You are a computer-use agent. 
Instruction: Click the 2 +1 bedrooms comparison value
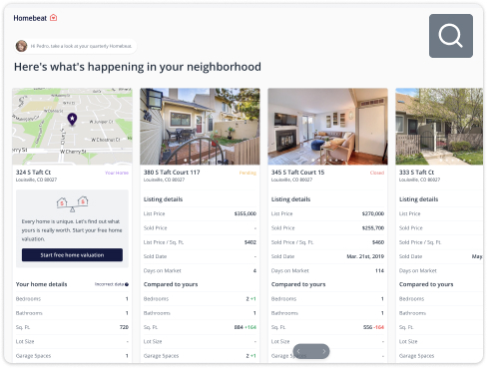point(250,299)
